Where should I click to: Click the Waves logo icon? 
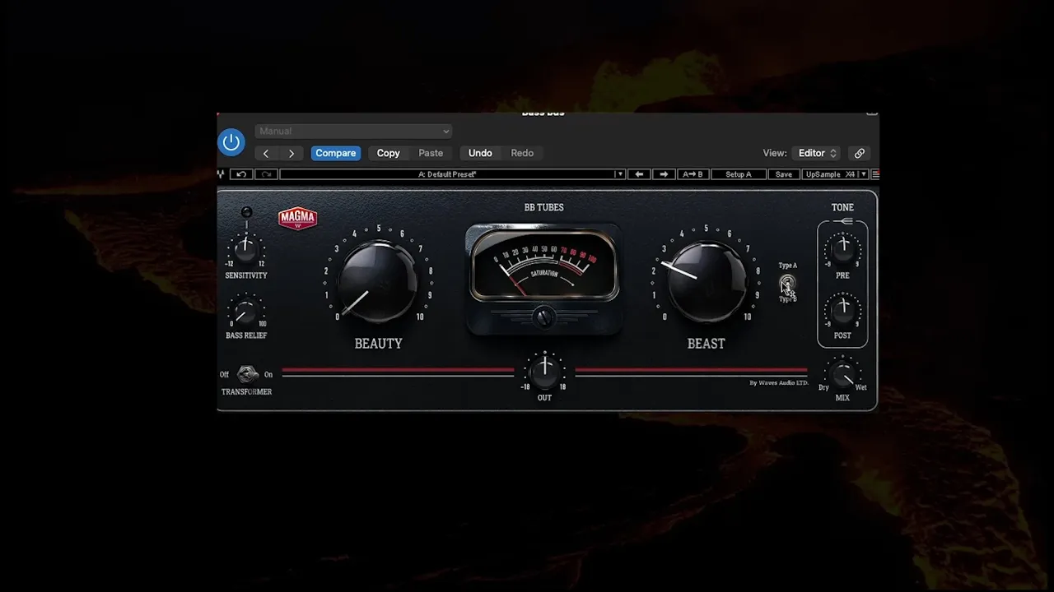(221, 174)
